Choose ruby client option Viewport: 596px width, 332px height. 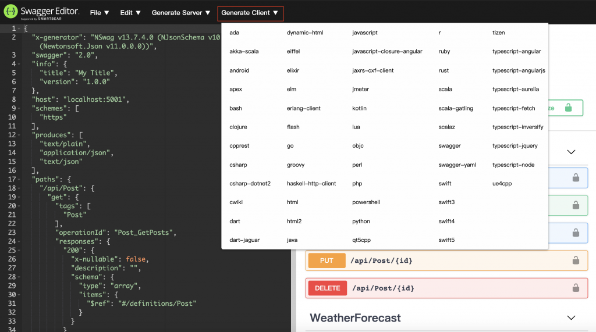pos(444,51)
